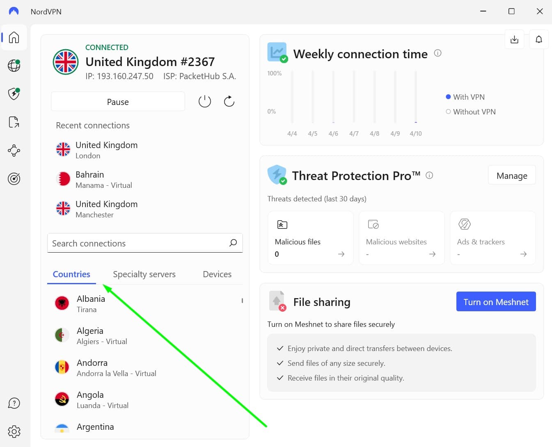The image size is (552, 447).
Task: Click the With VPN legend entry
Action: [x=465, y=97]
